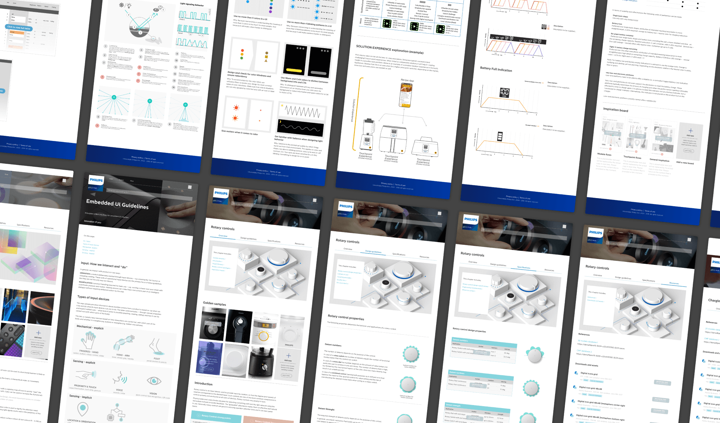Click the SOLUTION EXPERIENCE exploration heading
The image size is (720, 423).
click(389, 49)
